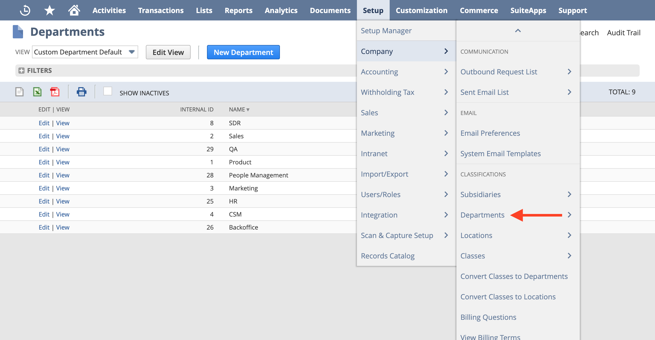The width and height of the screenshot is (655, 340).
Task: Export the departments list to Excel
Action: click(x=37, y=92)
